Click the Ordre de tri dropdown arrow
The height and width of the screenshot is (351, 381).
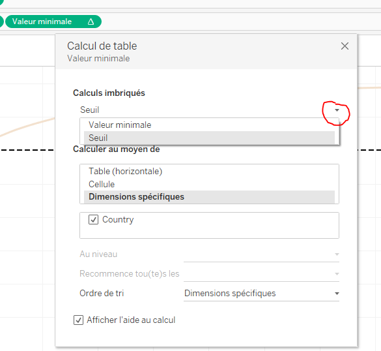[x=337, y=294]
